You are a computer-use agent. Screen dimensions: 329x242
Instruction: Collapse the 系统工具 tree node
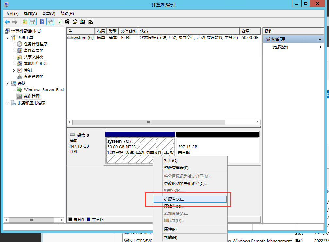[8, 37]
